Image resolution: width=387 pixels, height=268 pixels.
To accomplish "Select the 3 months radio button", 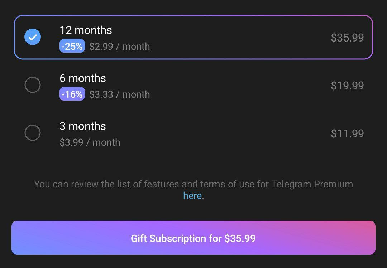I will tap(33, 133).
